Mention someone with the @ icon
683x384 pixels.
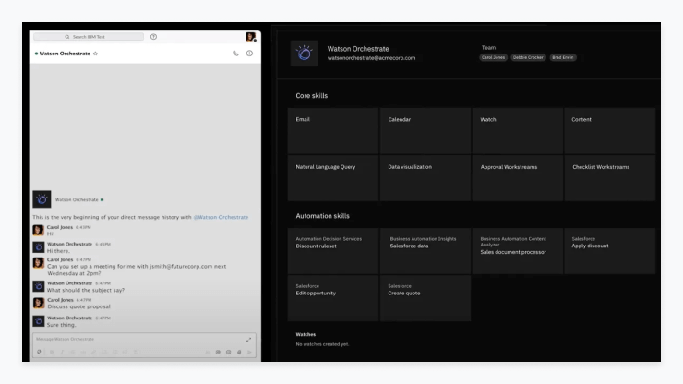pos(218,352)
